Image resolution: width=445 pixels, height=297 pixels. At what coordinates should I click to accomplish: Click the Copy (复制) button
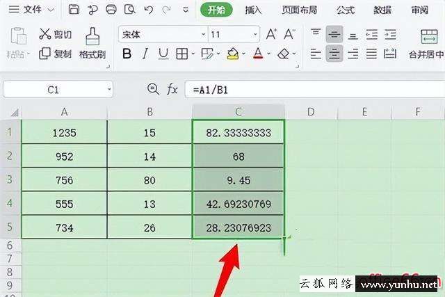pyautogui.click(x=56, y=54)
